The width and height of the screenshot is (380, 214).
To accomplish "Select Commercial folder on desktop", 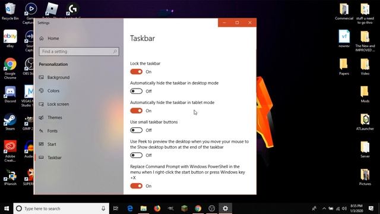I will coord(344,11).
